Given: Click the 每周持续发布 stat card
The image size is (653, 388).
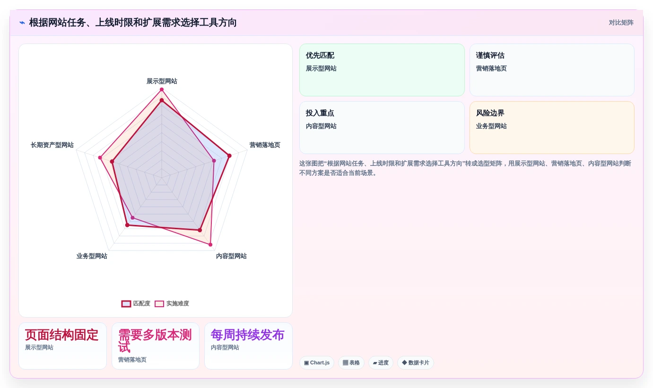Looking at the screenshot, I should click(x=248, y=346).
